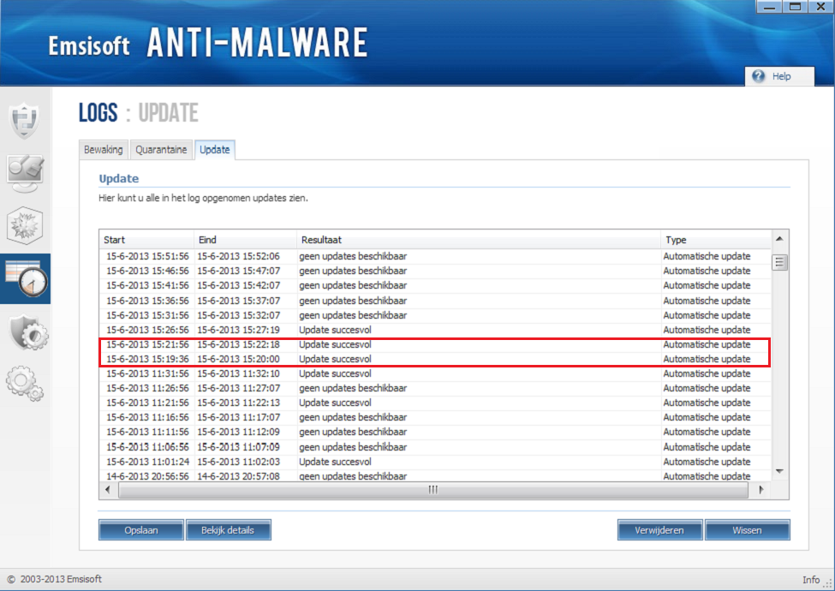
Task: Select log row starting 15-6-2013 15:26:56
Action: (x=435, y=330)
